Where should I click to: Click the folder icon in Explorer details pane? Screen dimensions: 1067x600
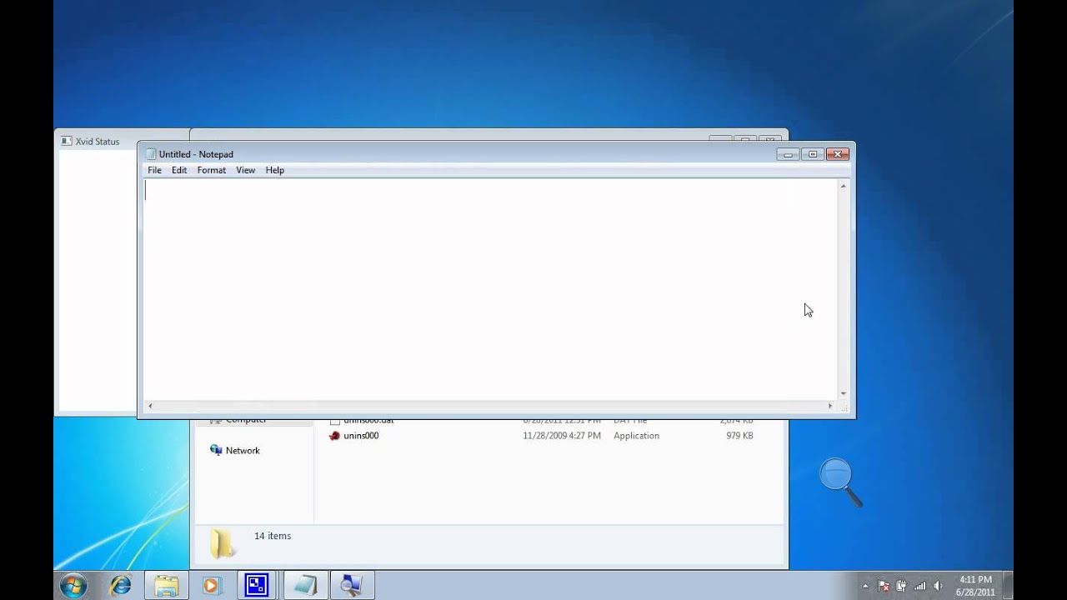222,543
